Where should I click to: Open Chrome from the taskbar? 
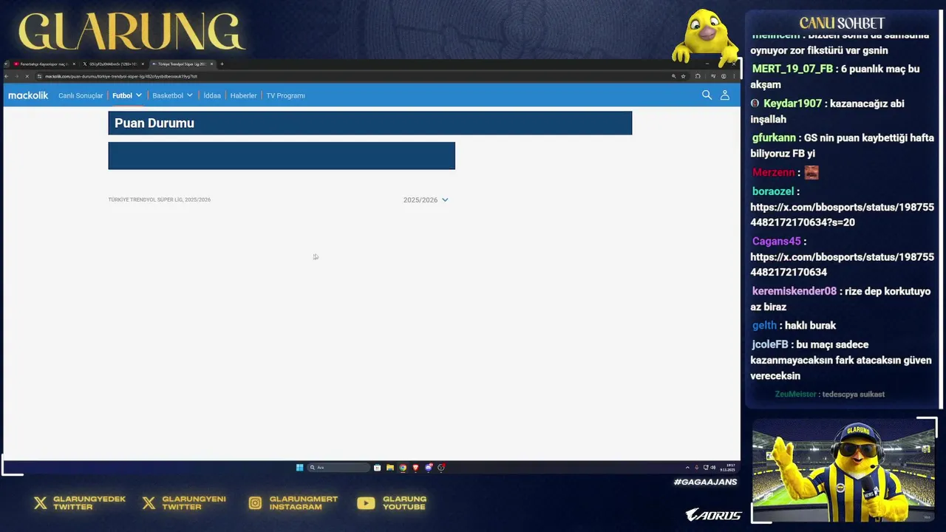(x=403, y=467)
